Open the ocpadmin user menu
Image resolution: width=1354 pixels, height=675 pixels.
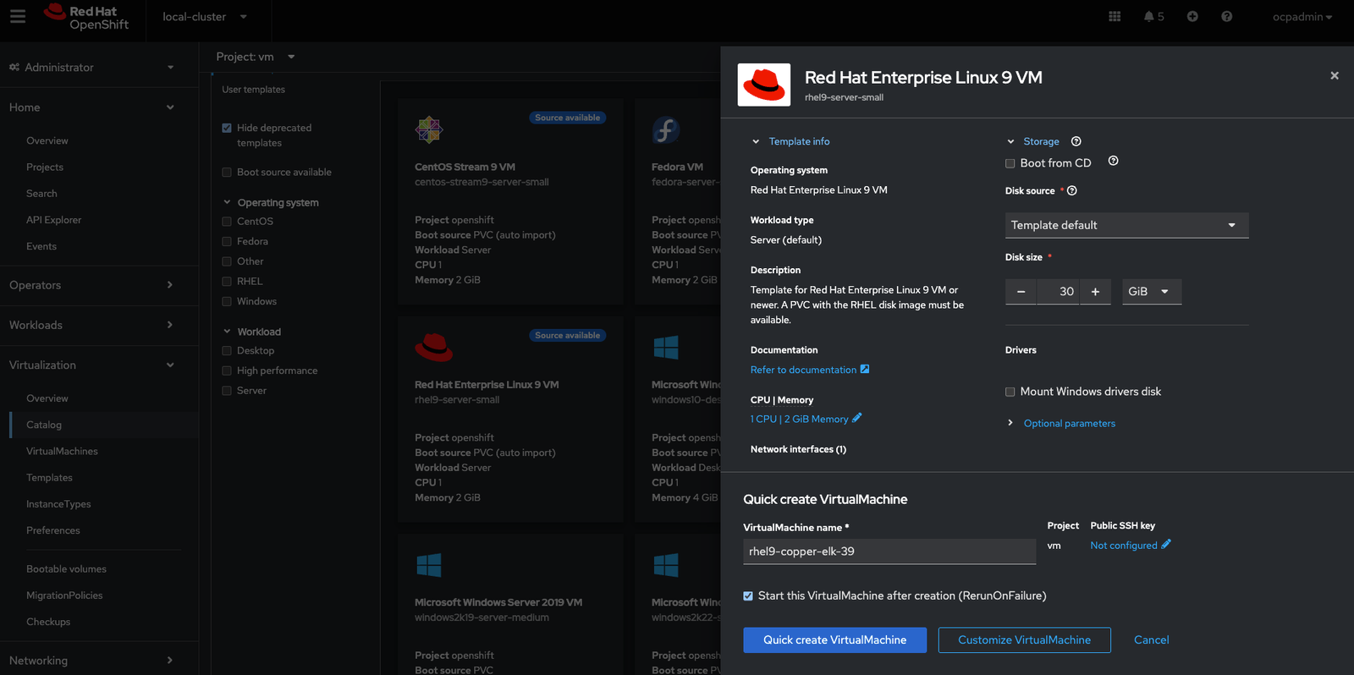tap(1302, 16)
